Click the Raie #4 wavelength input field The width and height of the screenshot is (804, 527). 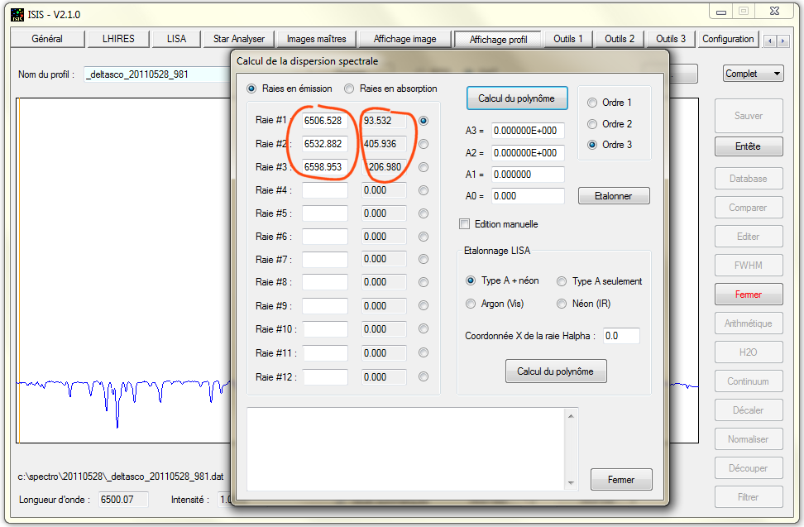[325, 190]
